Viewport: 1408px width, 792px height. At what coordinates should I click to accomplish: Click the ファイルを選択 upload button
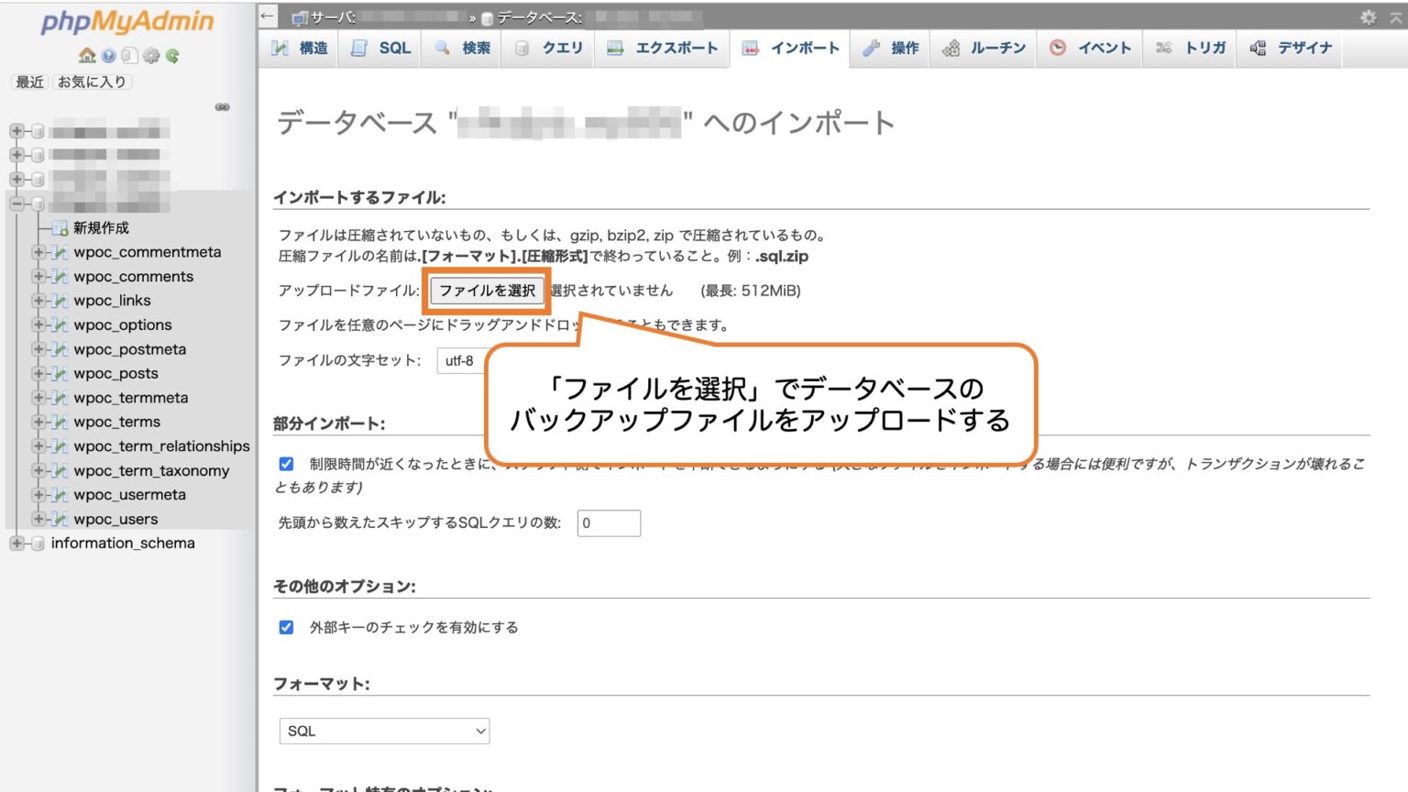tap(487, 291)
